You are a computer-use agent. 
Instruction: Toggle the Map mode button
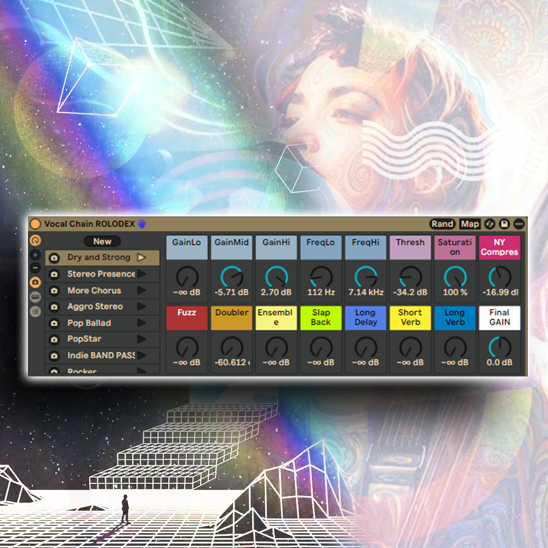click(470, 224)
